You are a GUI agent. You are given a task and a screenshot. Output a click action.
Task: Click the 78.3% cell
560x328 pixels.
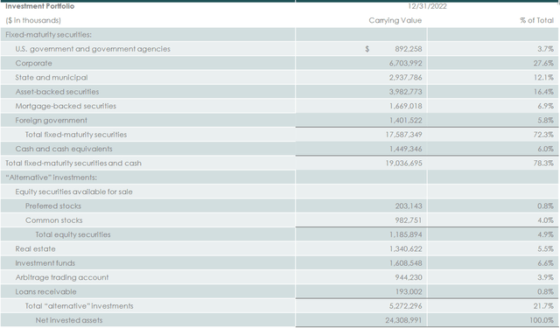click(543, 163)
